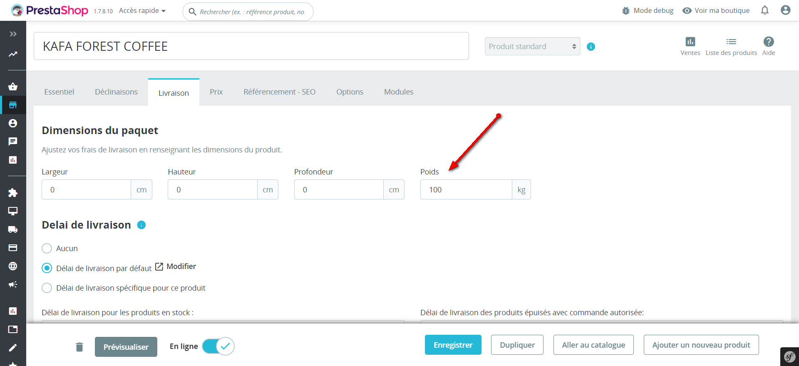The image size is (799, 366).
Task: Open the pencil icon in sidebar
Action: click(13, 348)
